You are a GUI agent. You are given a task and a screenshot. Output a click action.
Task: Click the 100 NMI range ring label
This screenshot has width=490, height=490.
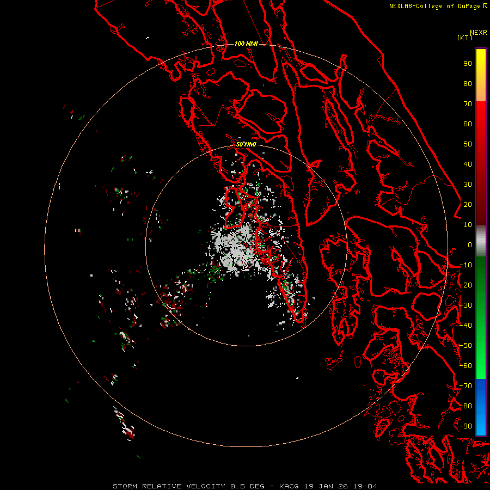(246, 44)
